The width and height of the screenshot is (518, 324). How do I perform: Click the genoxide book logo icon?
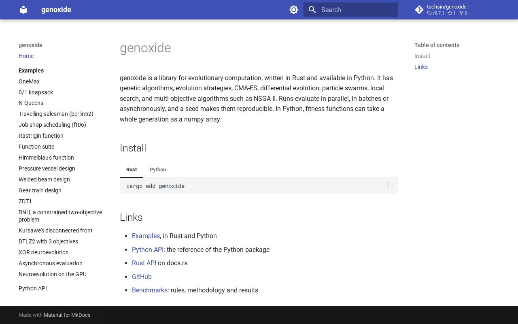[23, 10]
